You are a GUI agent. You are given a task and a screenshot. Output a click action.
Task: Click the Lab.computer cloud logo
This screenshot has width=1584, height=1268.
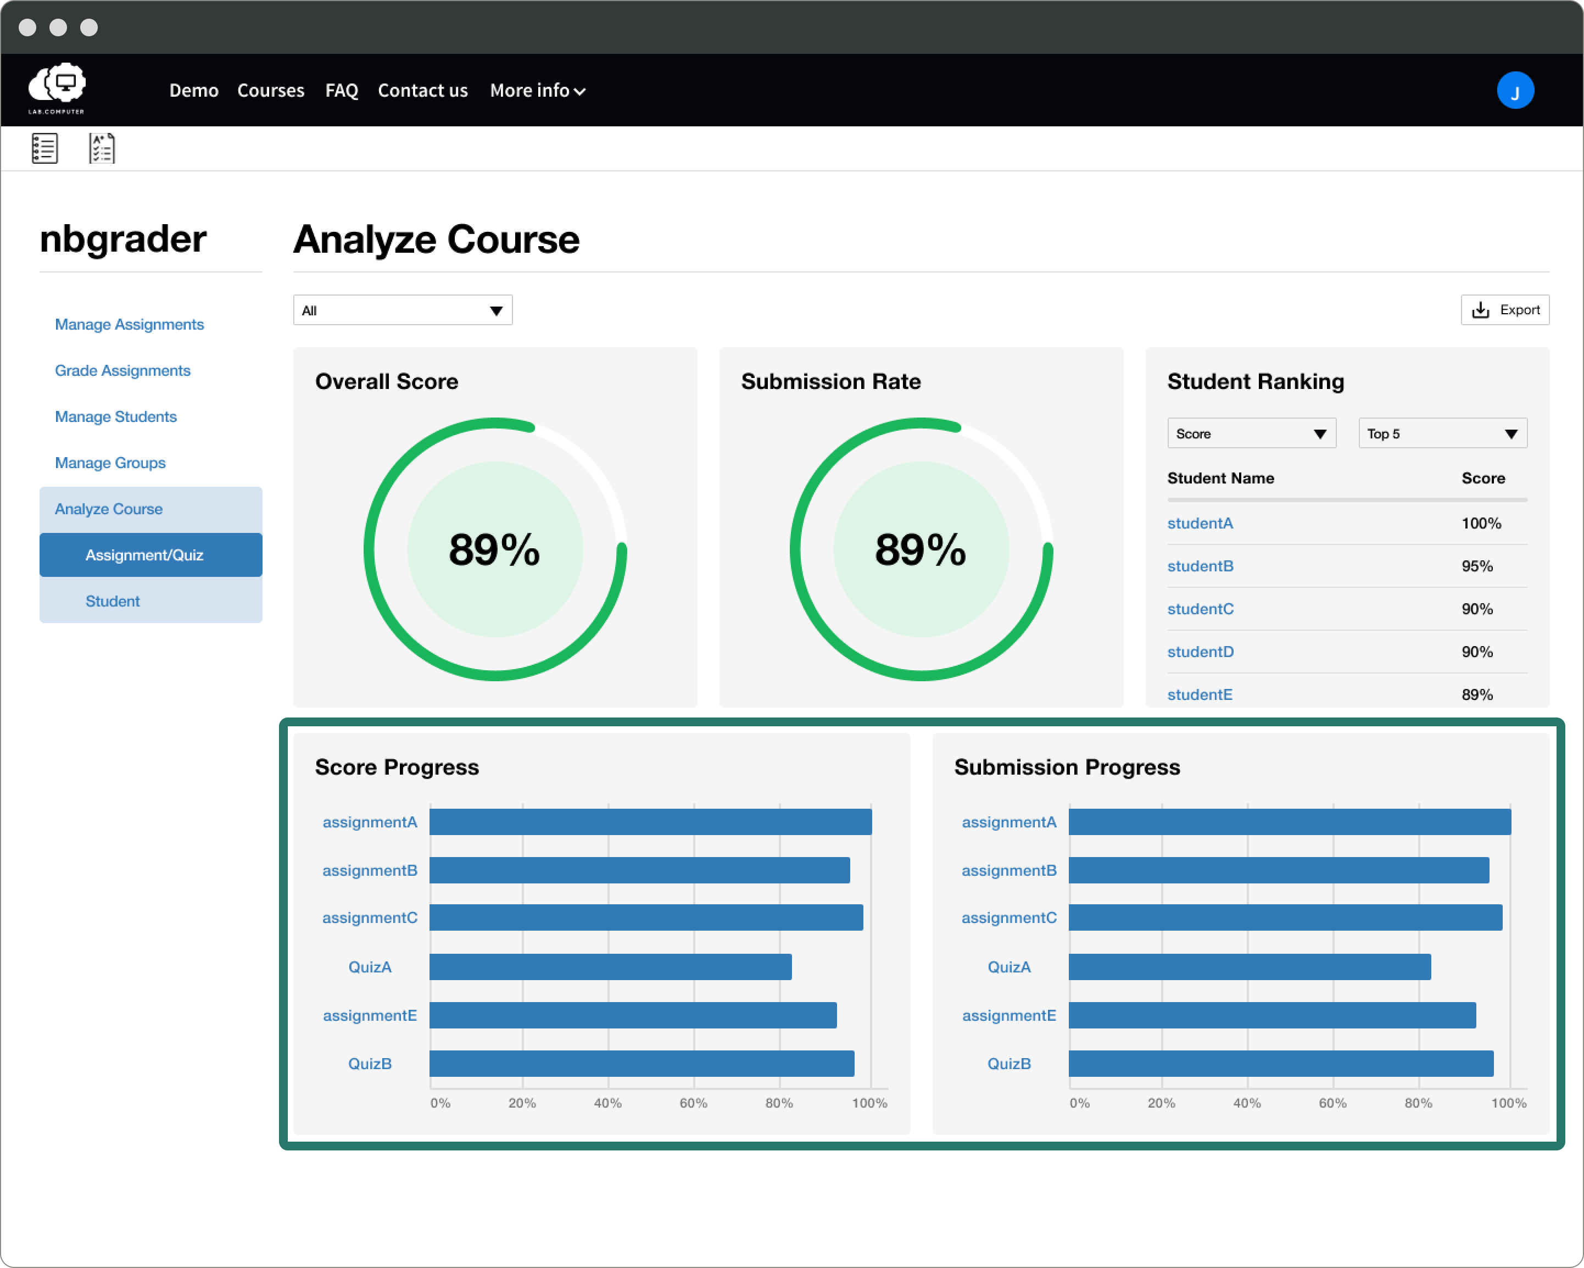[57, 89]
